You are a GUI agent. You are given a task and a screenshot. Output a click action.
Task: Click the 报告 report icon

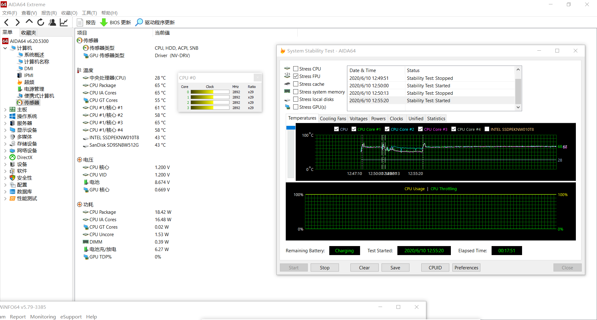tap(80, 22)
